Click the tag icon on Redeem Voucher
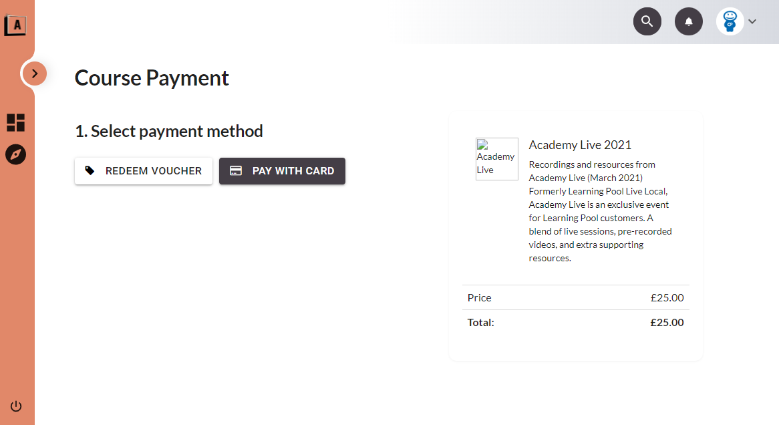 point(90,171)
